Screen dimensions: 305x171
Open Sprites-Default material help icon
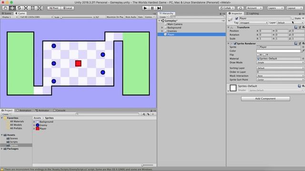(299, 86)
